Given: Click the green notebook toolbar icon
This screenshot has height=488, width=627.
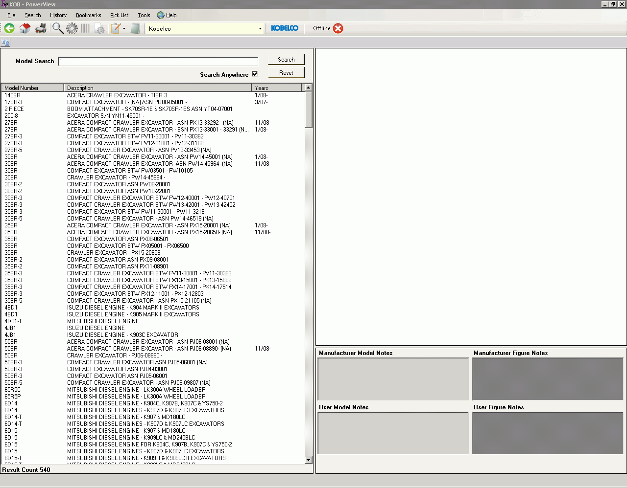Looking at the screenshot, I should click(x=136, y=28).
